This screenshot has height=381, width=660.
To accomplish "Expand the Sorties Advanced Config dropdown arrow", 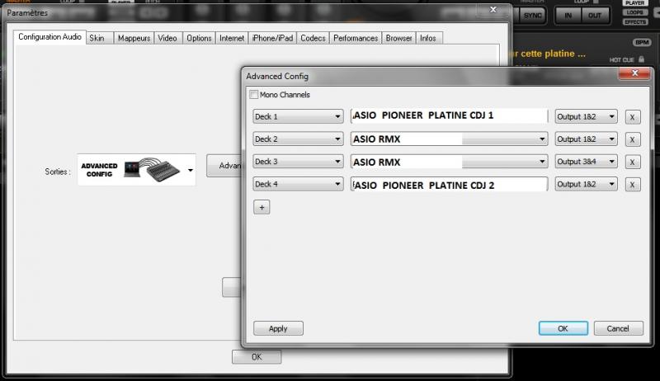I will pos(191,171).
